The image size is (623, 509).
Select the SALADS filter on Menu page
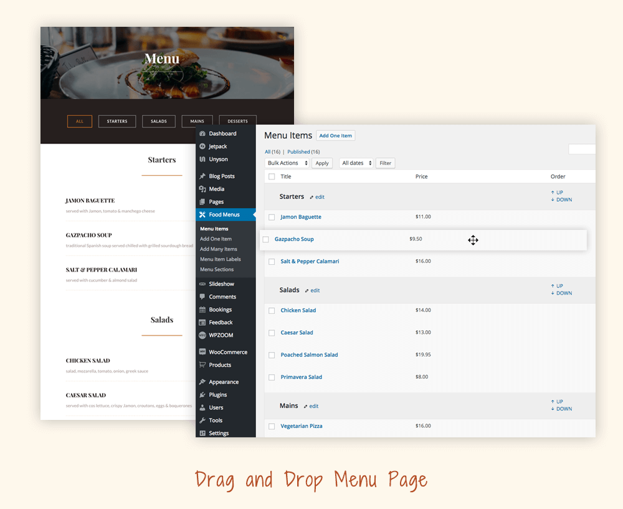point(159,121)
